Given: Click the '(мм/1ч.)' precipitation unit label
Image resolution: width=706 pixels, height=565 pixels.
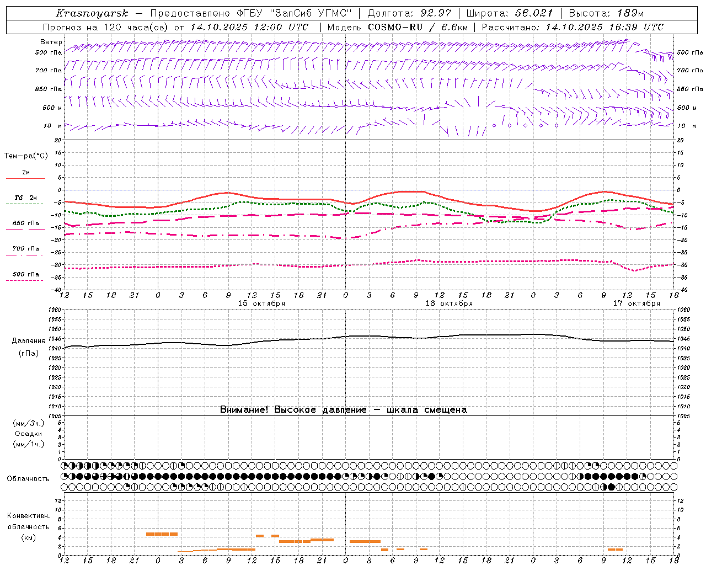Looking at the screenshot, I should click(29, 444).
